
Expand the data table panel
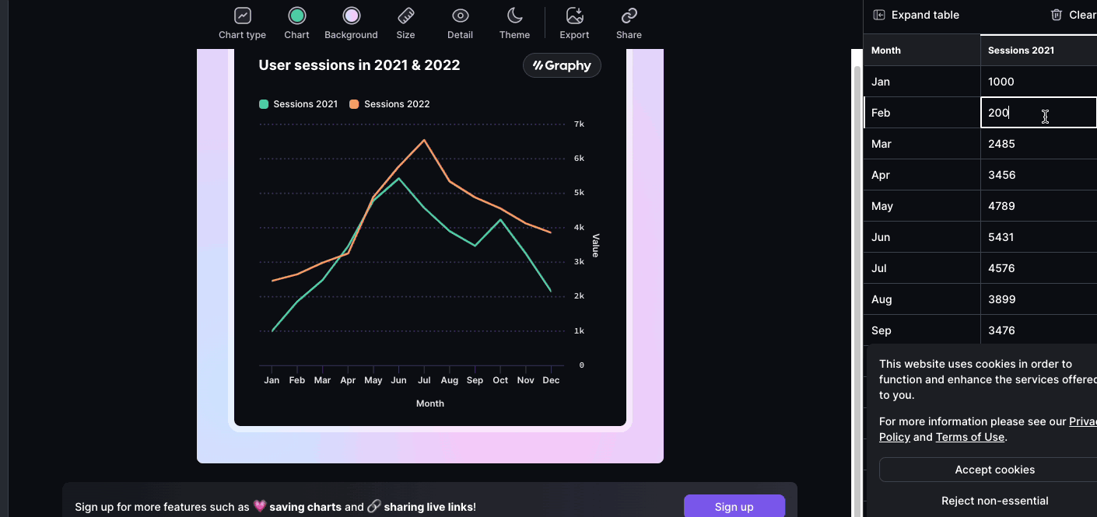[x=917, y=15]
